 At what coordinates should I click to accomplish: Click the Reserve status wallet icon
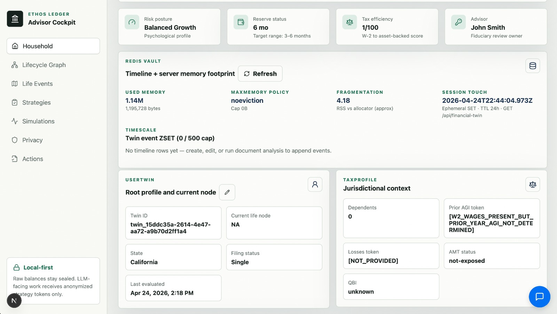pos(241,22)
